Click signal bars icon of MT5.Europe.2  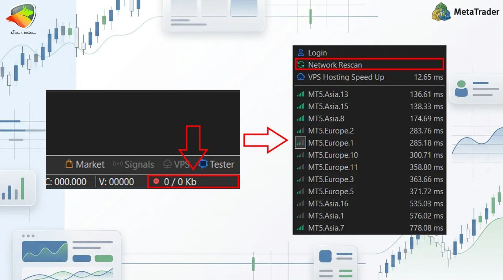(300, 131)
